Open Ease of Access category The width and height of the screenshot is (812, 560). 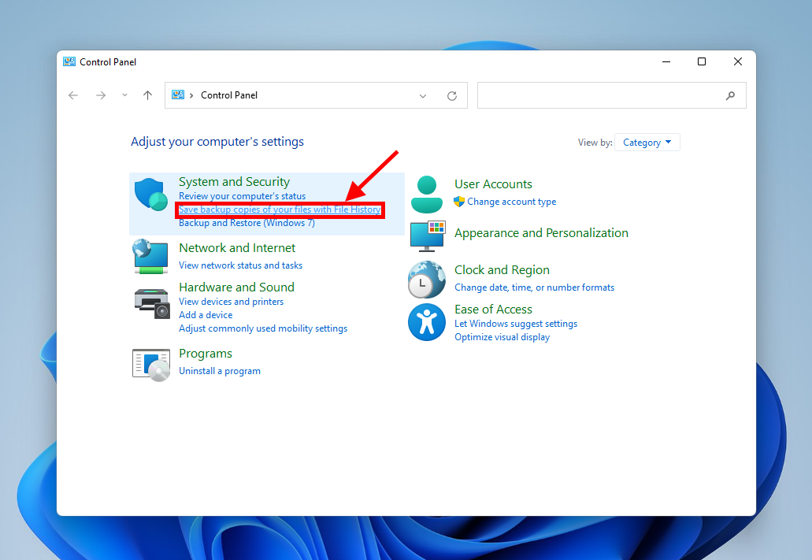pyautogui.click(x=493, y=310)
